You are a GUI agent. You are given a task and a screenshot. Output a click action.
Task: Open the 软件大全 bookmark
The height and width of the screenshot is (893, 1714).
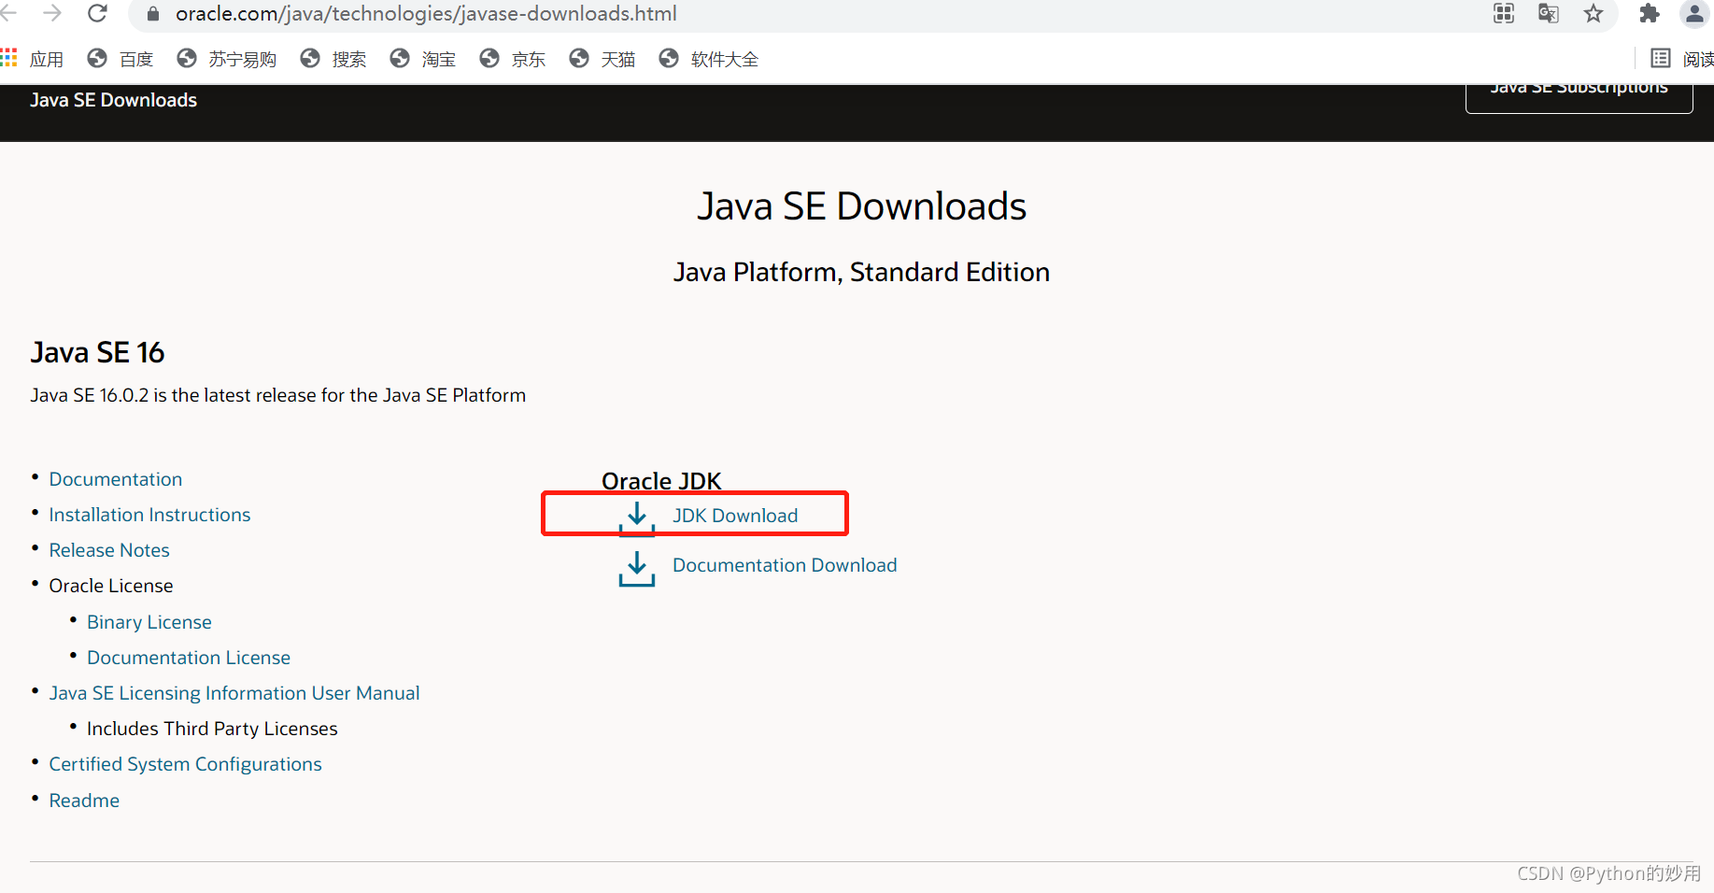tap(709, 59)
